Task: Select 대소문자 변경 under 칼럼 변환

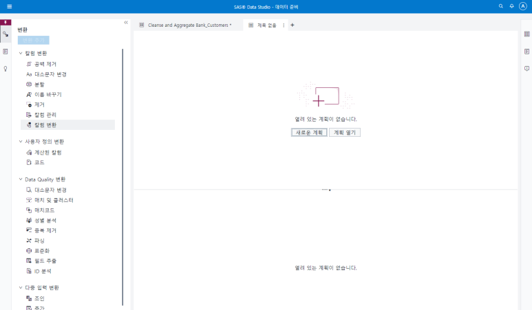Action: tap(68, 74)
